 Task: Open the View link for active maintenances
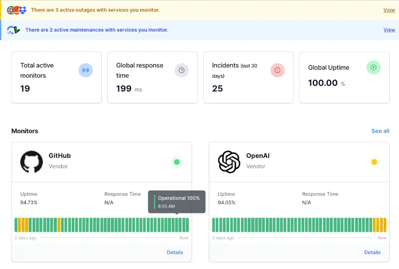[389, 30]
